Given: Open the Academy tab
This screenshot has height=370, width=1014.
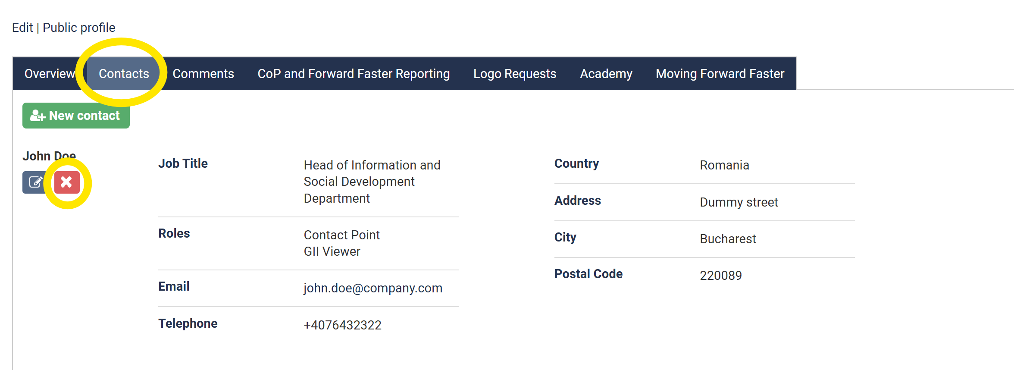Looking at the screenshot, I should (606, 74).
